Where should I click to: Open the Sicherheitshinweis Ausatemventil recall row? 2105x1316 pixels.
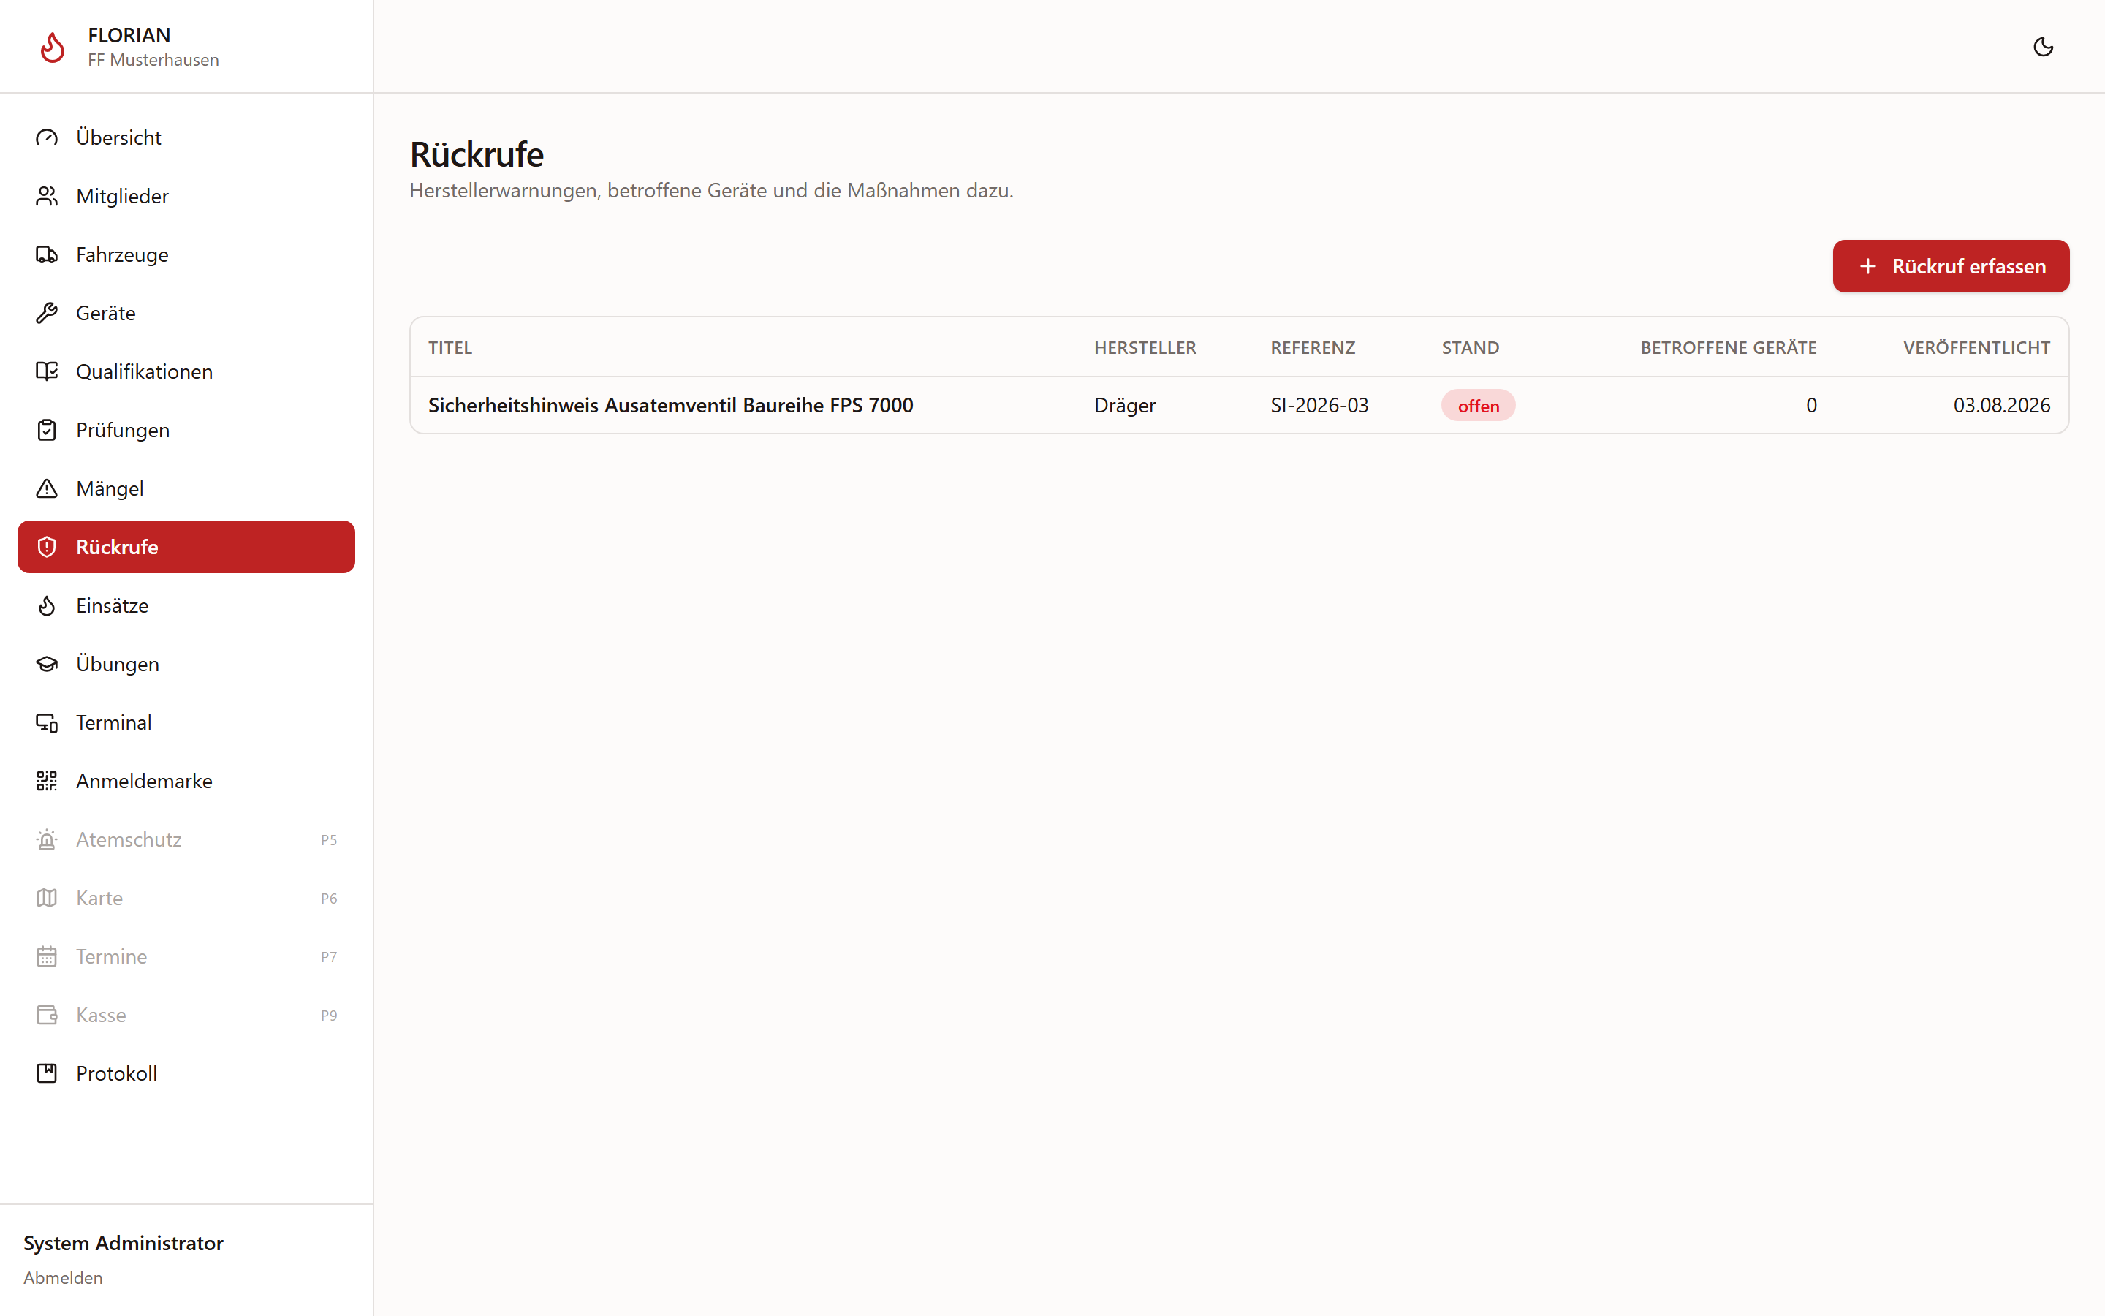(1239, 406)
